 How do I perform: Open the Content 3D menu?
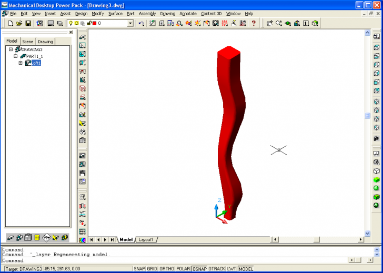click(x=211, y=14)
